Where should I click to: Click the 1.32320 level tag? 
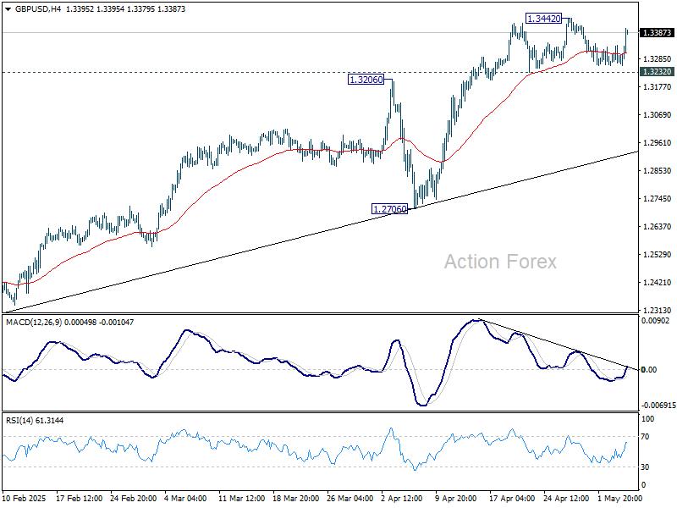[657, 72]
